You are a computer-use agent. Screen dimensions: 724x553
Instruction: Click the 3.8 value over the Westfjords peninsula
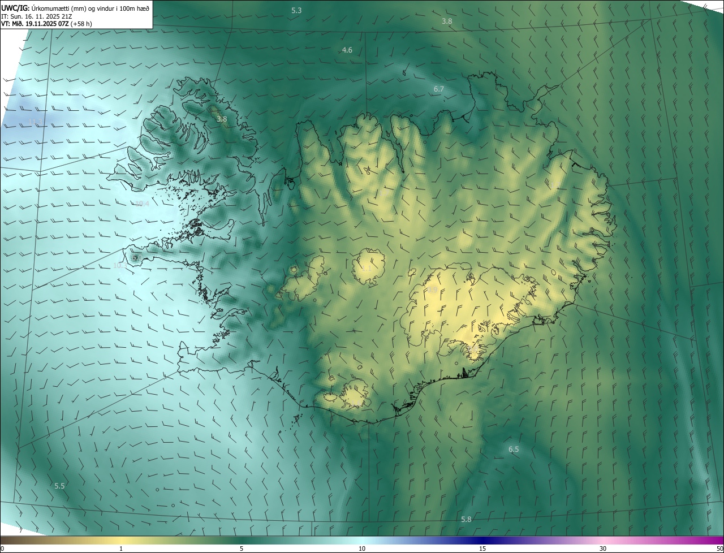[x=222, y=119]
